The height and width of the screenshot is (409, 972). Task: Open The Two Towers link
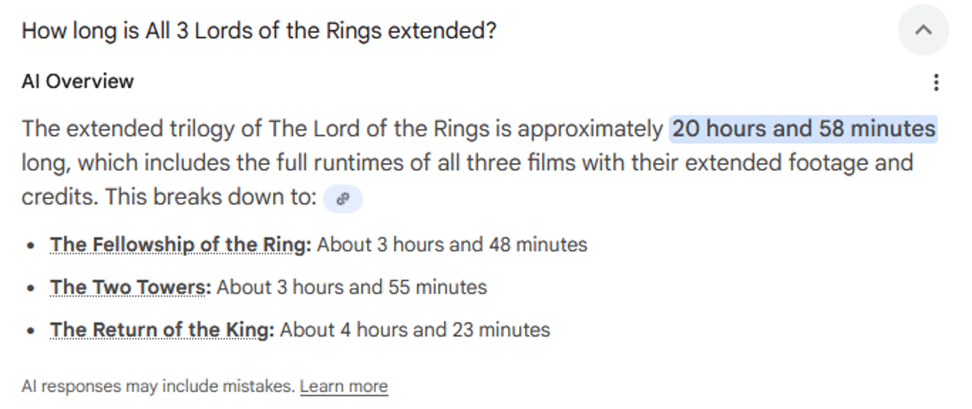[130, 287]
